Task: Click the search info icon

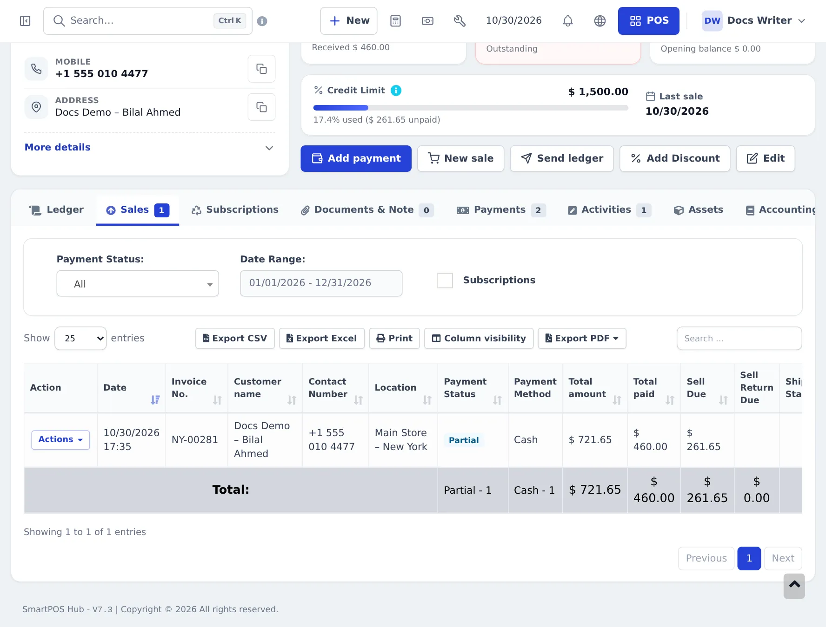Action: pyautogui.click(x=262, y=21)
